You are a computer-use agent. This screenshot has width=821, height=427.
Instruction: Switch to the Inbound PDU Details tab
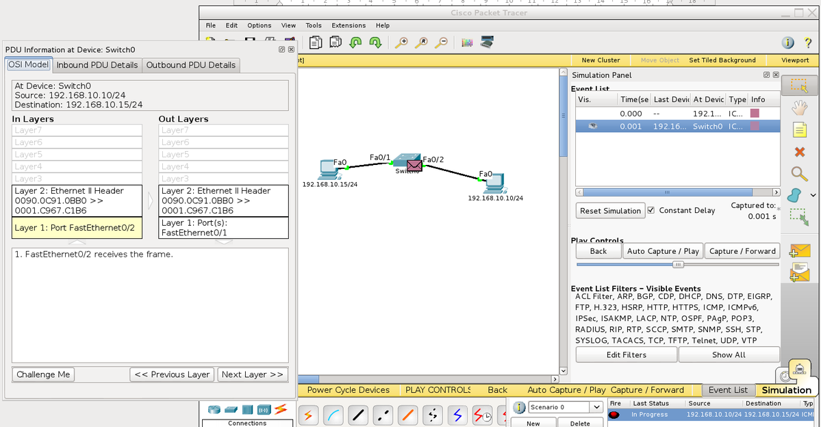click(97, 65)
